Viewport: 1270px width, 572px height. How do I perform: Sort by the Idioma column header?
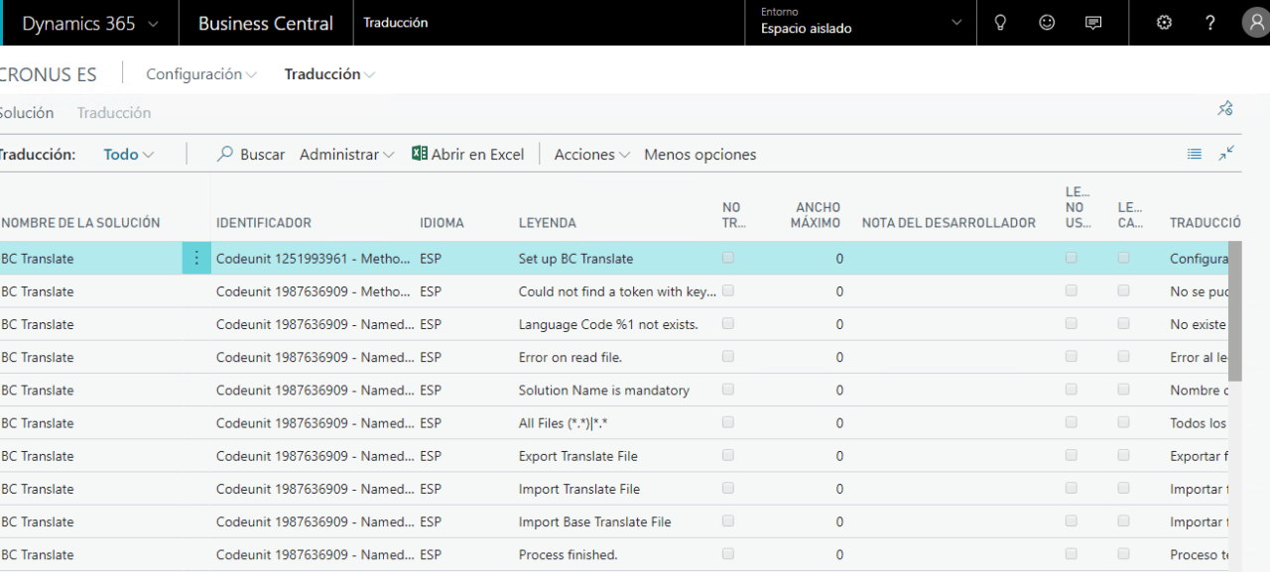pos(442,223)
